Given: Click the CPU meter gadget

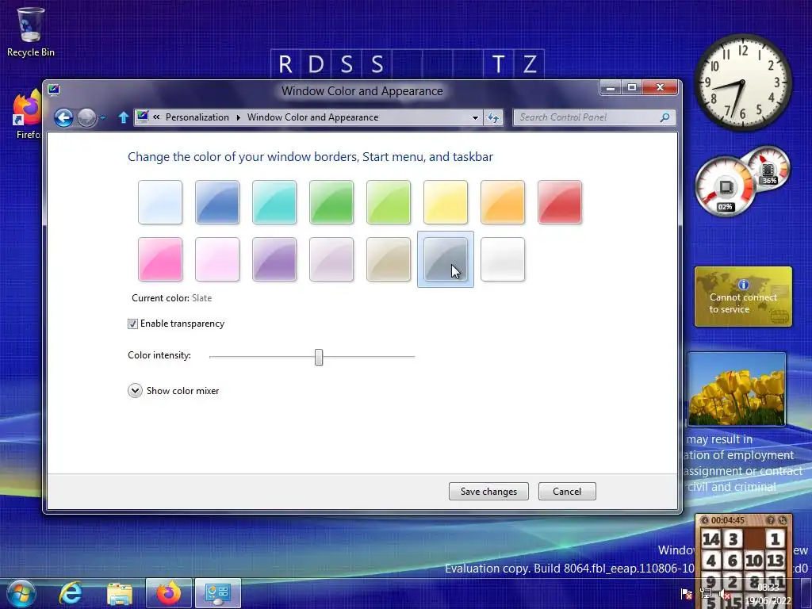Looking at the screenshot, I should (x=725, y=187).
